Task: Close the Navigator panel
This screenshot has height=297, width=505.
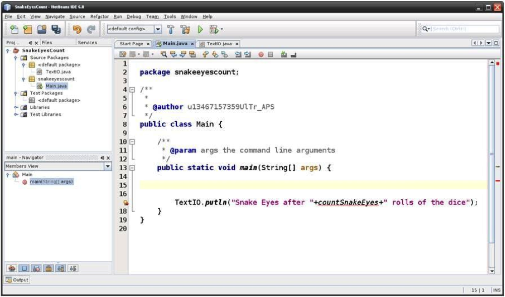Action: tap(108, 158)
